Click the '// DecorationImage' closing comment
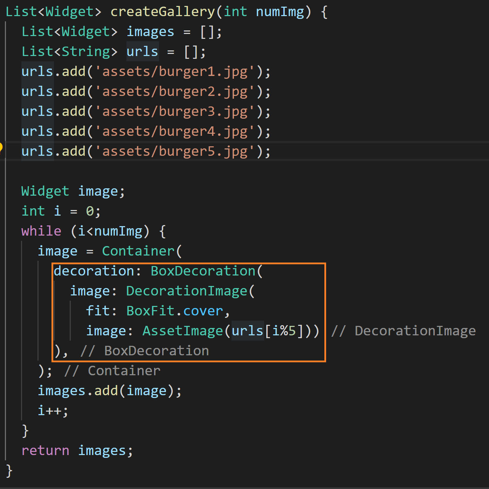Image resolution: width=489 pixels, height=489 pixels. coord(404,331)
